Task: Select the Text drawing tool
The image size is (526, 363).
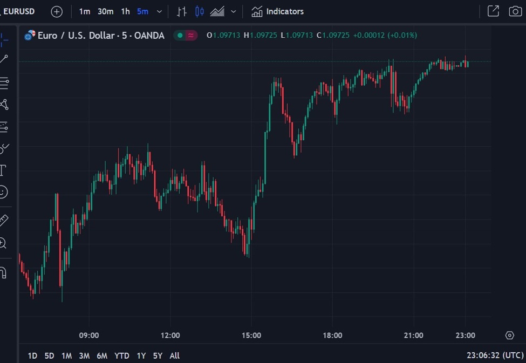Action: [x=3, y=170]
